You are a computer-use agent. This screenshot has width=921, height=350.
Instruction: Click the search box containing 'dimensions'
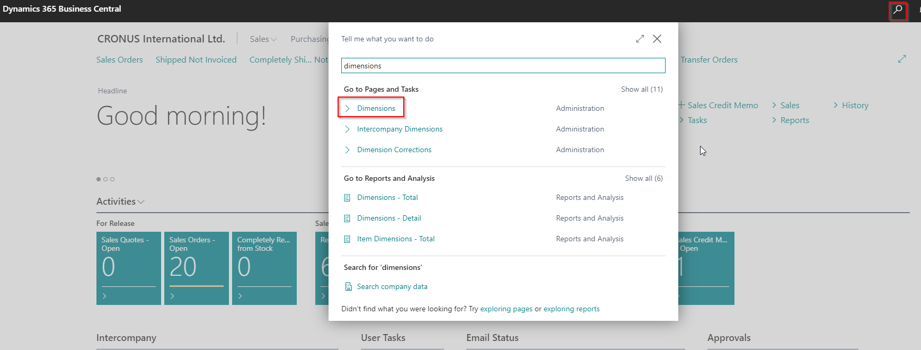click(503, 66)
